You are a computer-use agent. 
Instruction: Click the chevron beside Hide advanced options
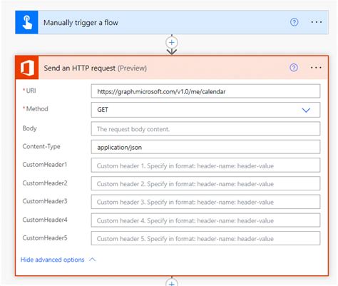(92, 260)
